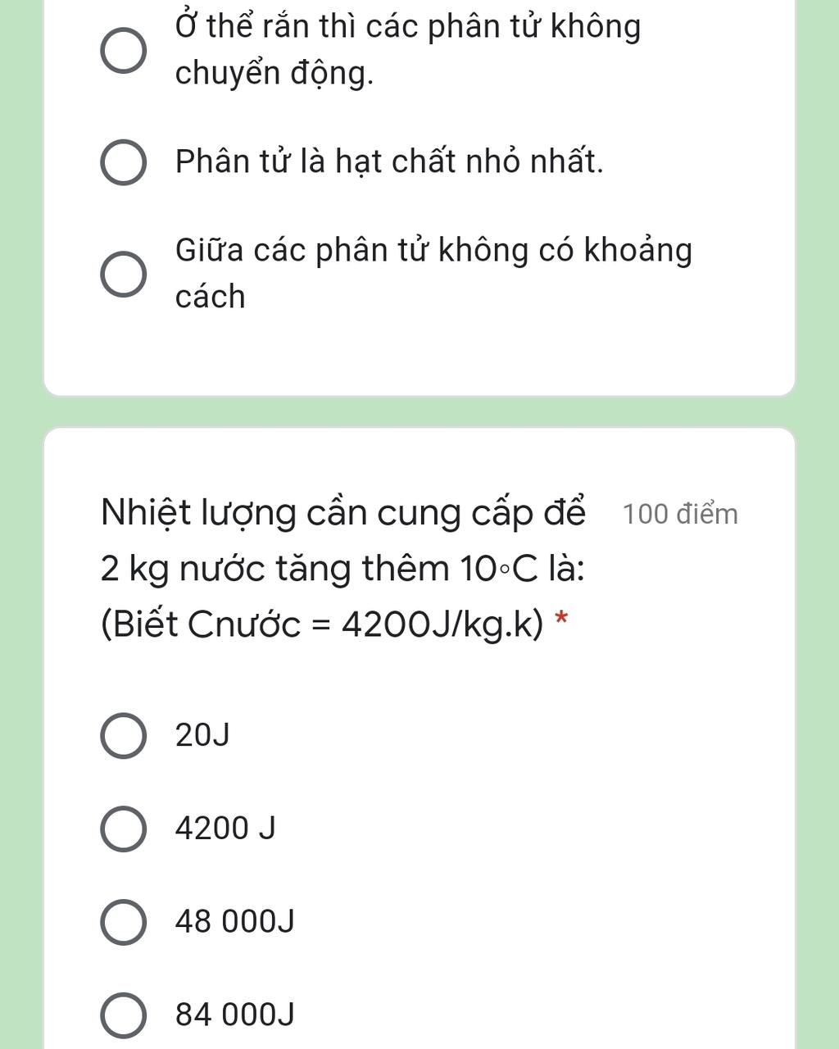This screenshot has height=1049, width=839.
Task: Click the text 'Phân tử là hạt chất nhỏ nhất.'
Action: point(389,161)
